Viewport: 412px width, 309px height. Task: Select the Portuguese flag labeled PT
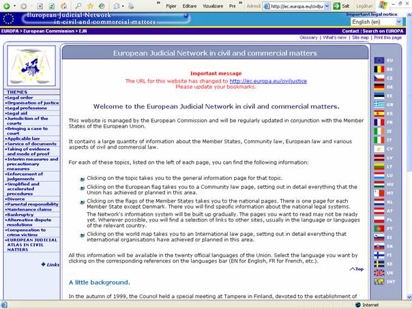pos(379,229)
